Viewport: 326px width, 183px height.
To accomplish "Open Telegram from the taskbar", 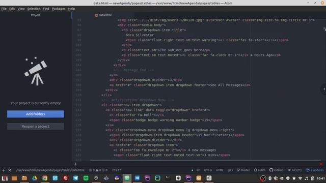I will coord(75,178).
